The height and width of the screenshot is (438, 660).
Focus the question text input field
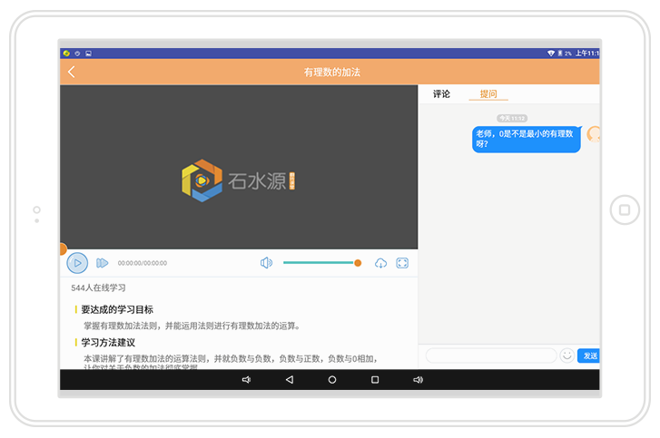point(490,355)
